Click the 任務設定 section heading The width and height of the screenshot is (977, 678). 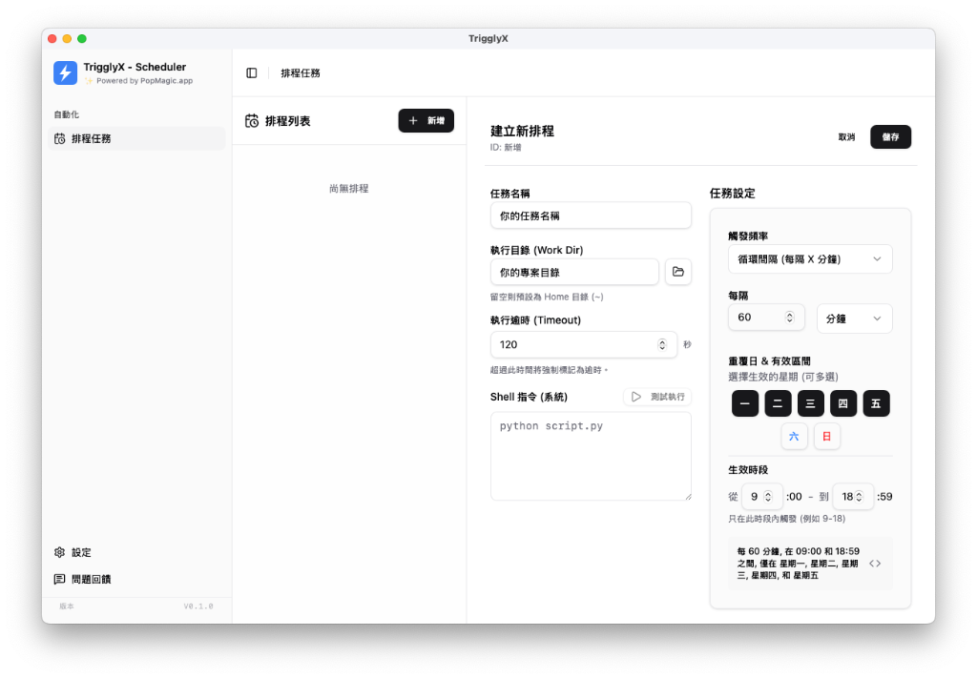coord(732,193)
